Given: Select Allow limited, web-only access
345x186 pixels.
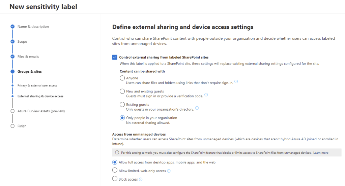Looking at the screenshot, I should click(115, 171).
